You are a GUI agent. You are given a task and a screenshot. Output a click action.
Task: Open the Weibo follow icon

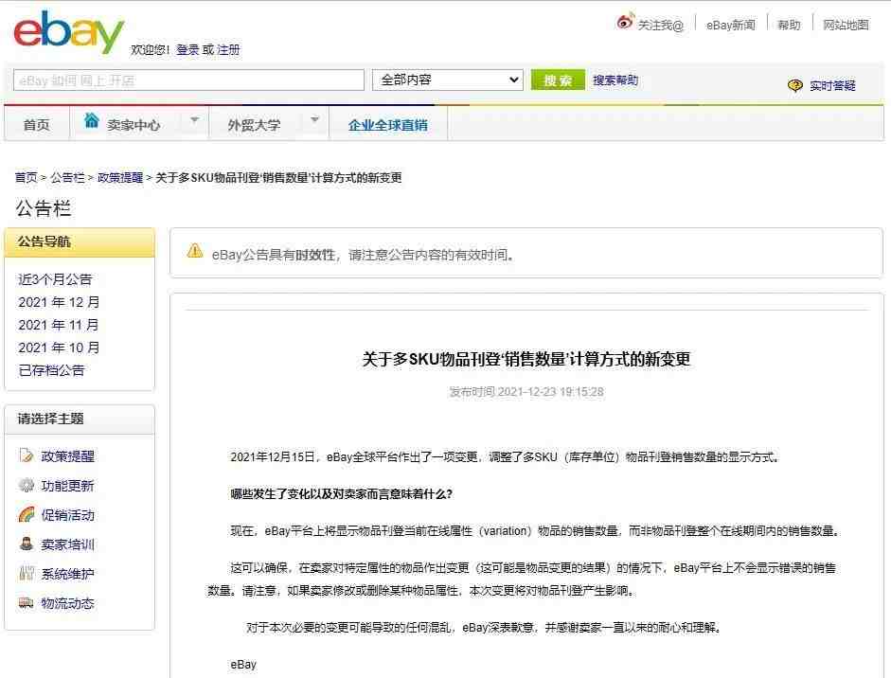pyautogui.click(x=625, y=22)
